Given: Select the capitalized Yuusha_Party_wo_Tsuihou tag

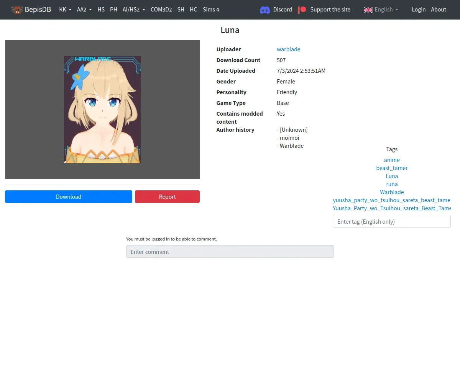Looking at the screenshot, I should pos(392,208).
